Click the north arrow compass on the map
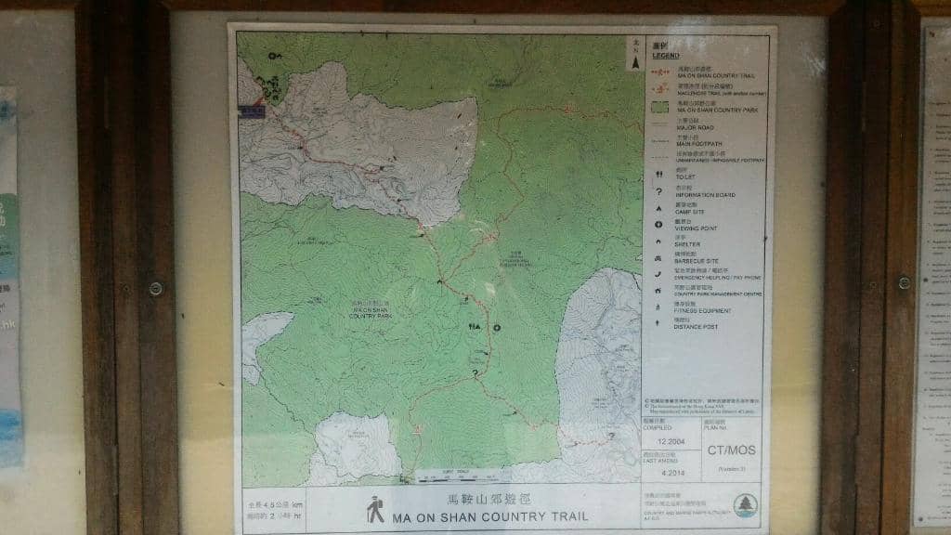Screen dimensions: 951x535 click(634, 55)
